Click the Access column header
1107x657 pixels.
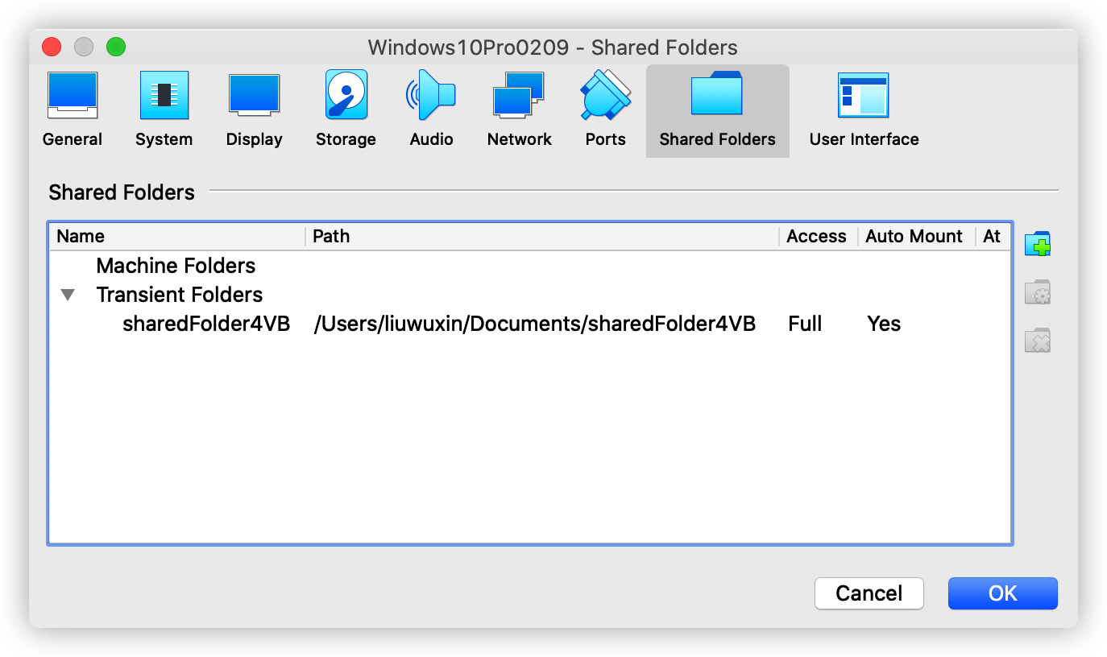[x=816, y=237]
